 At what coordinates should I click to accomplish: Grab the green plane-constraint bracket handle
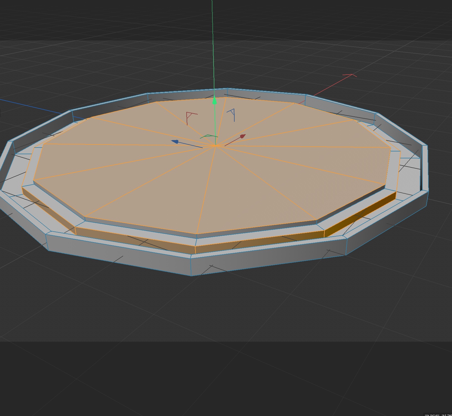pyautogui.click(x=209, y=136)
